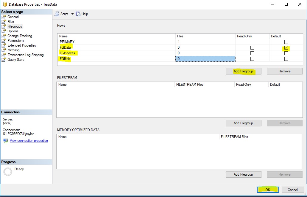Click the Query Store page icon
Image resolution: width=307 pixels, height=197 pixels.
point(4,60)
